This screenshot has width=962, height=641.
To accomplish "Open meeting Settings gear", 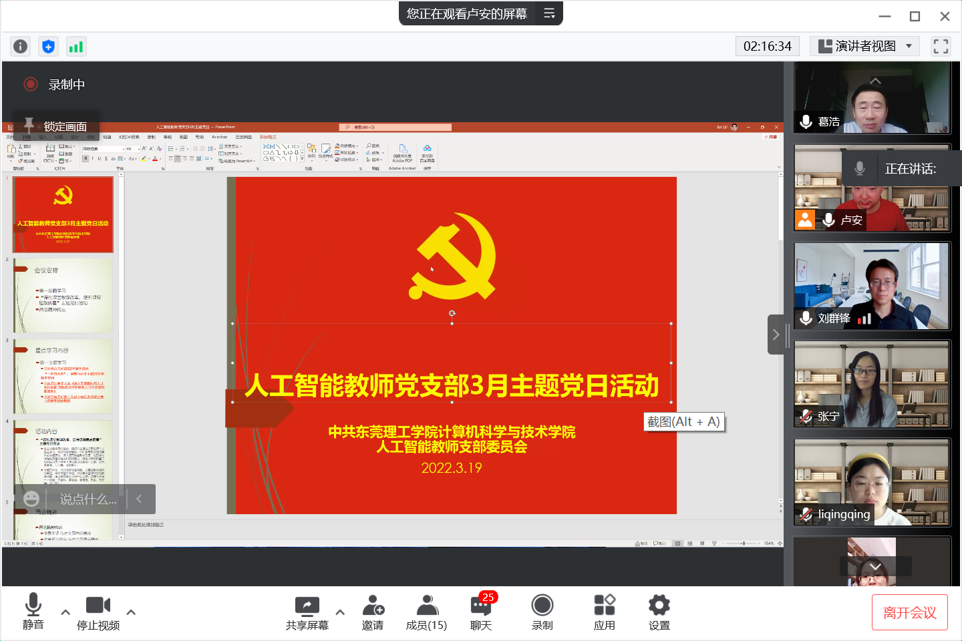I will [x=659, y=612].
